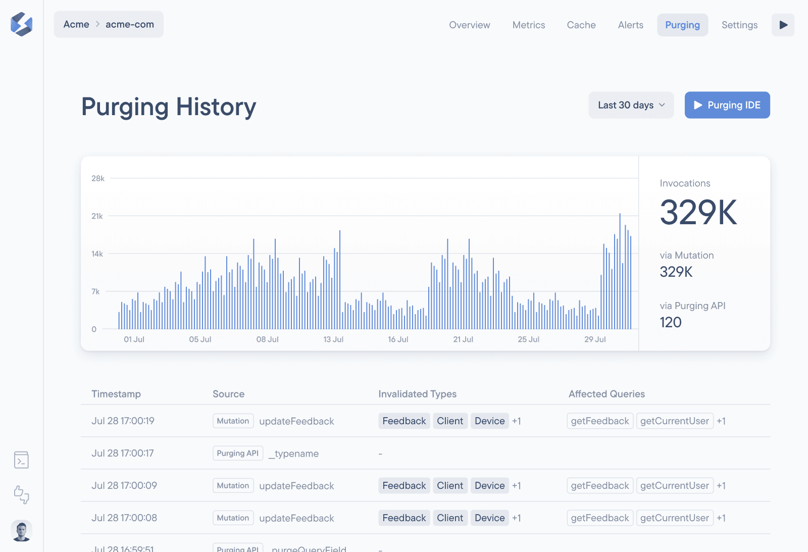808x552 pixels.
Task: Select the Alerts tab
Action: click(630, 25)
